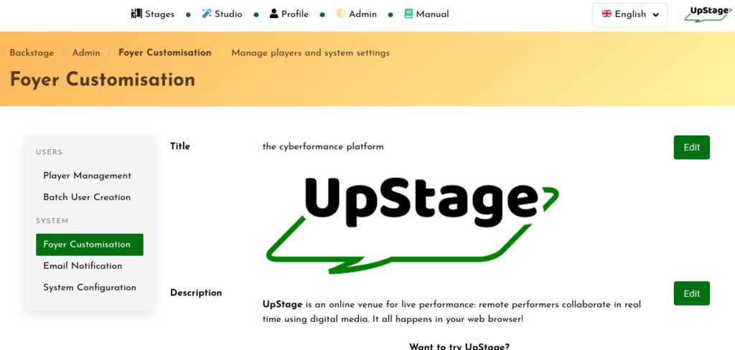Open the Manual menu
This screenshot has height=350, width=735.
(426, 14)
